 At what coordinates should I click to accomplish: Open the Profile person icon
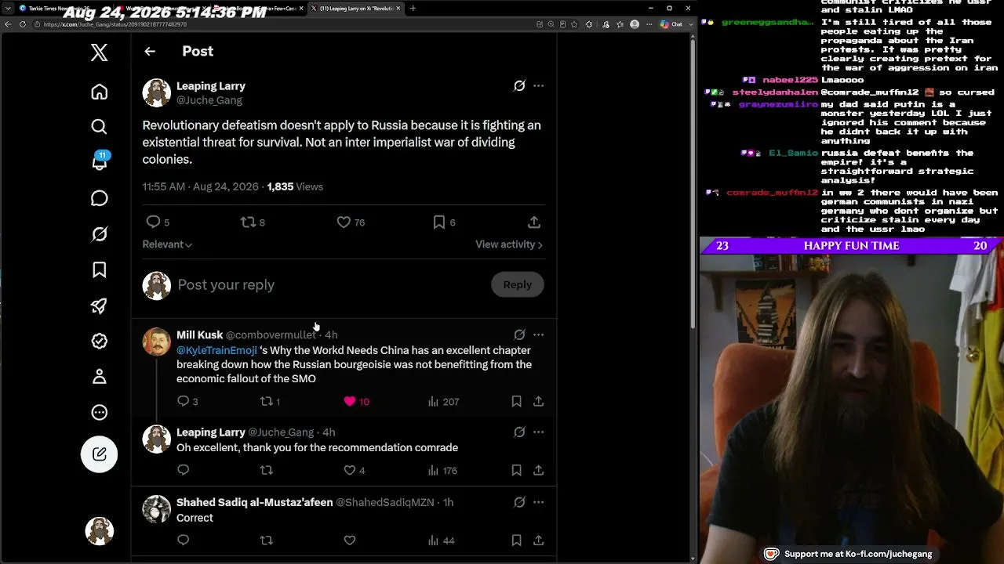pos(99,377)
